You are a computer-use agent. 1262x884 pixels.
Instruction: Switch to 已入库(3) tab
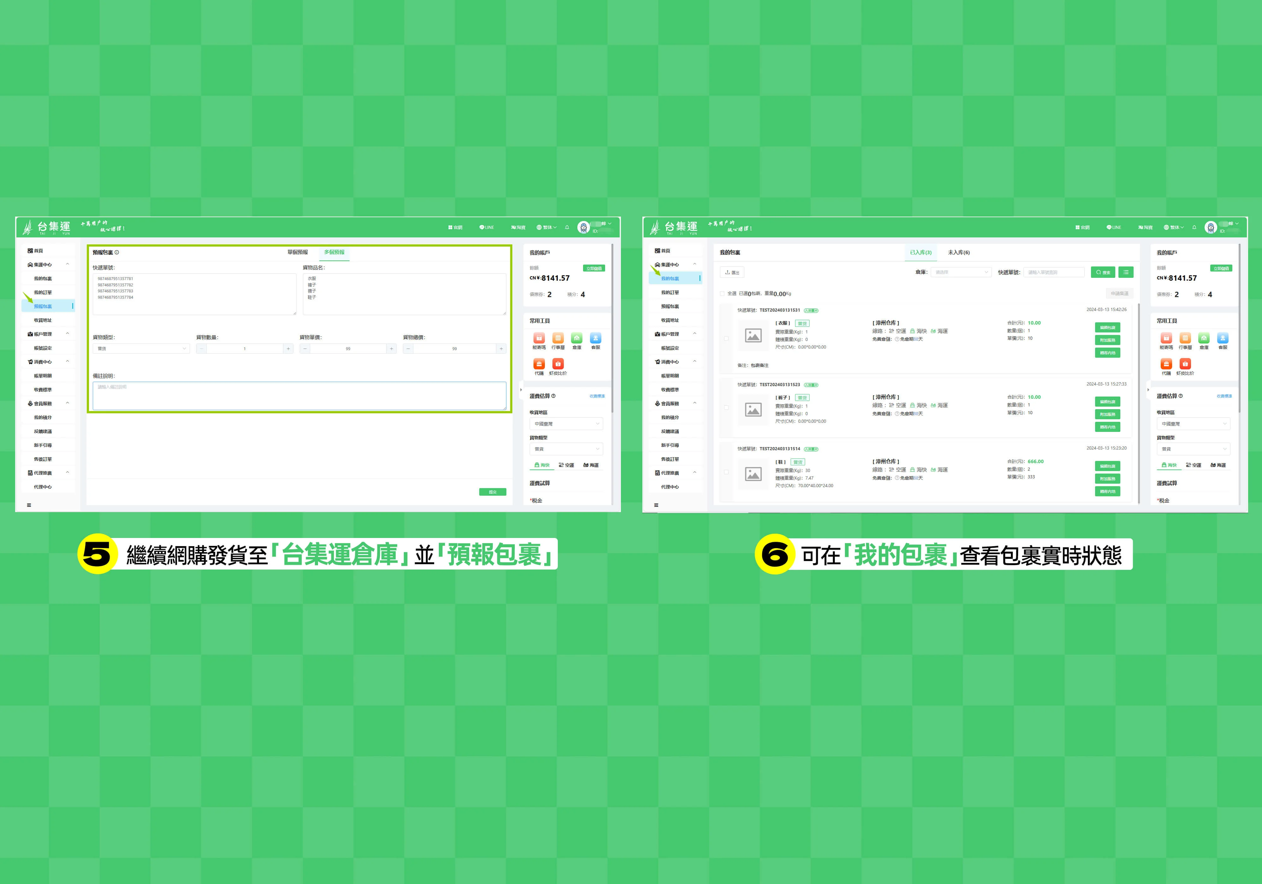[x=921, y=253]
